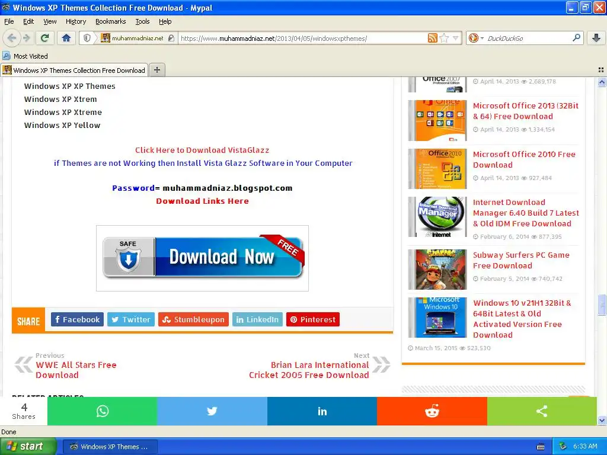Click the 6:33 AM clock
607x455 pixels.
585,447
